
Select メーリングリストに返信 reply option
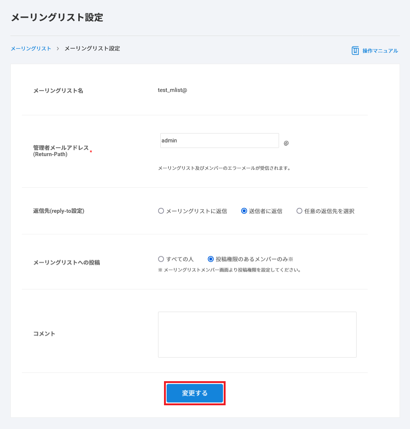(161, 211)
